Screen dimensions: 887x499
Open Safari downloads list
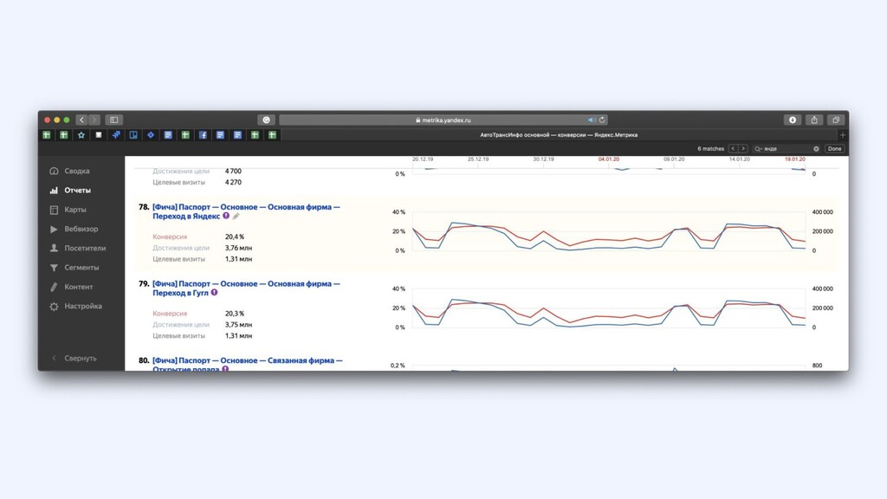click(x=793, y=120)
